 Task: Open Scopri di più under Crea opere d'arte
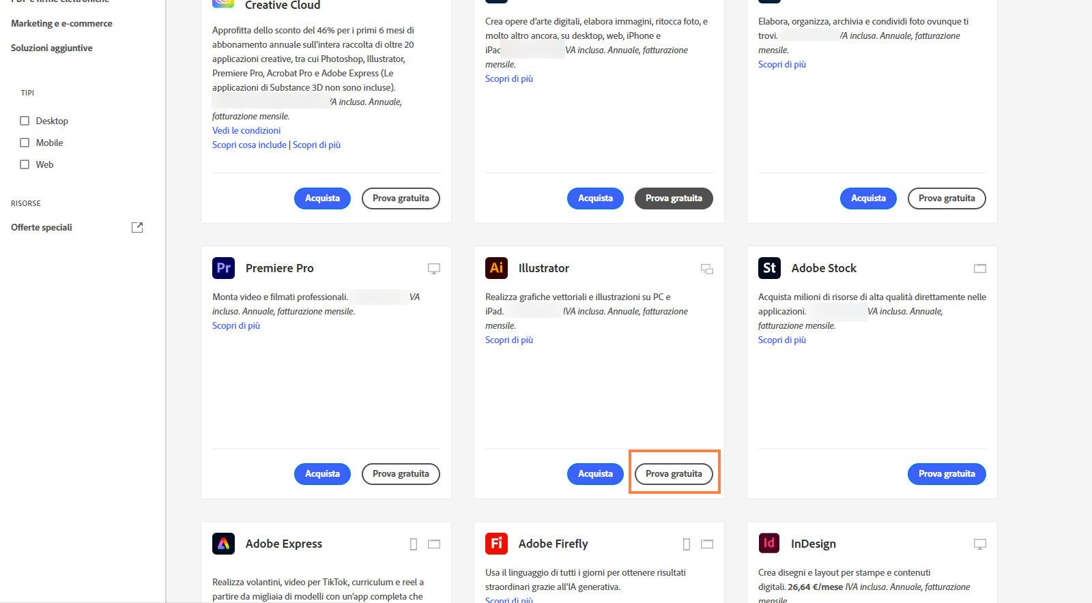509,78
